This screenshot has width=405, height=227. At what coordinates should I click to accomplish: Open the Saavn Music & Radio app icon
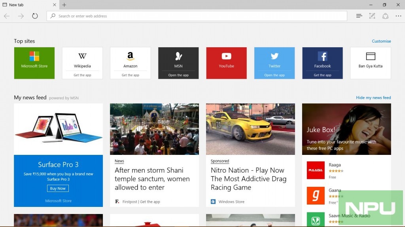click(316, 220)
